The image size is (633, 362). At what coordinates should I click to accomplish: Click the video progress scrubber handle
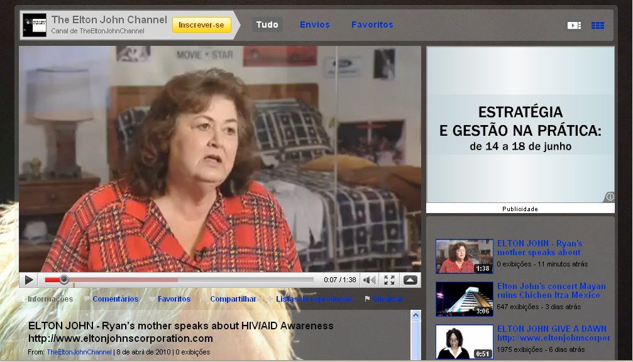pyautogui.click(x=63, y=280)
